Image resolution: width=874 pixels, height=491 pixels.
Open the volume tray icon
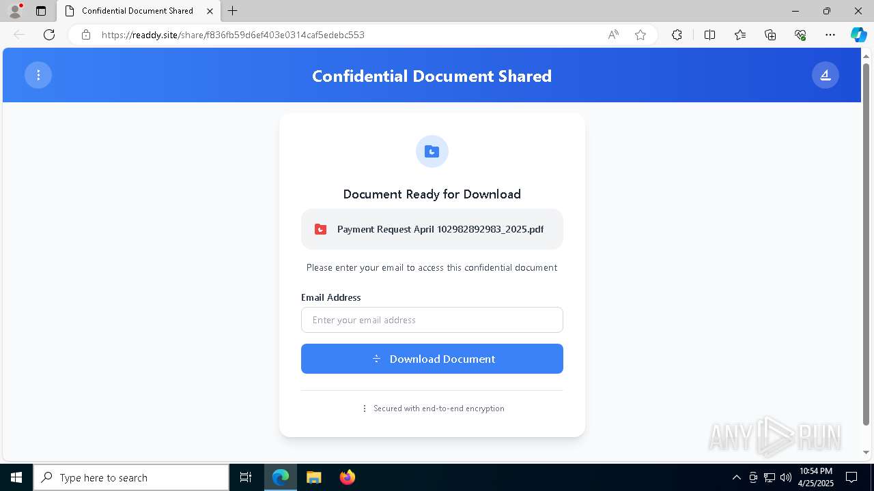click(786, 477)
